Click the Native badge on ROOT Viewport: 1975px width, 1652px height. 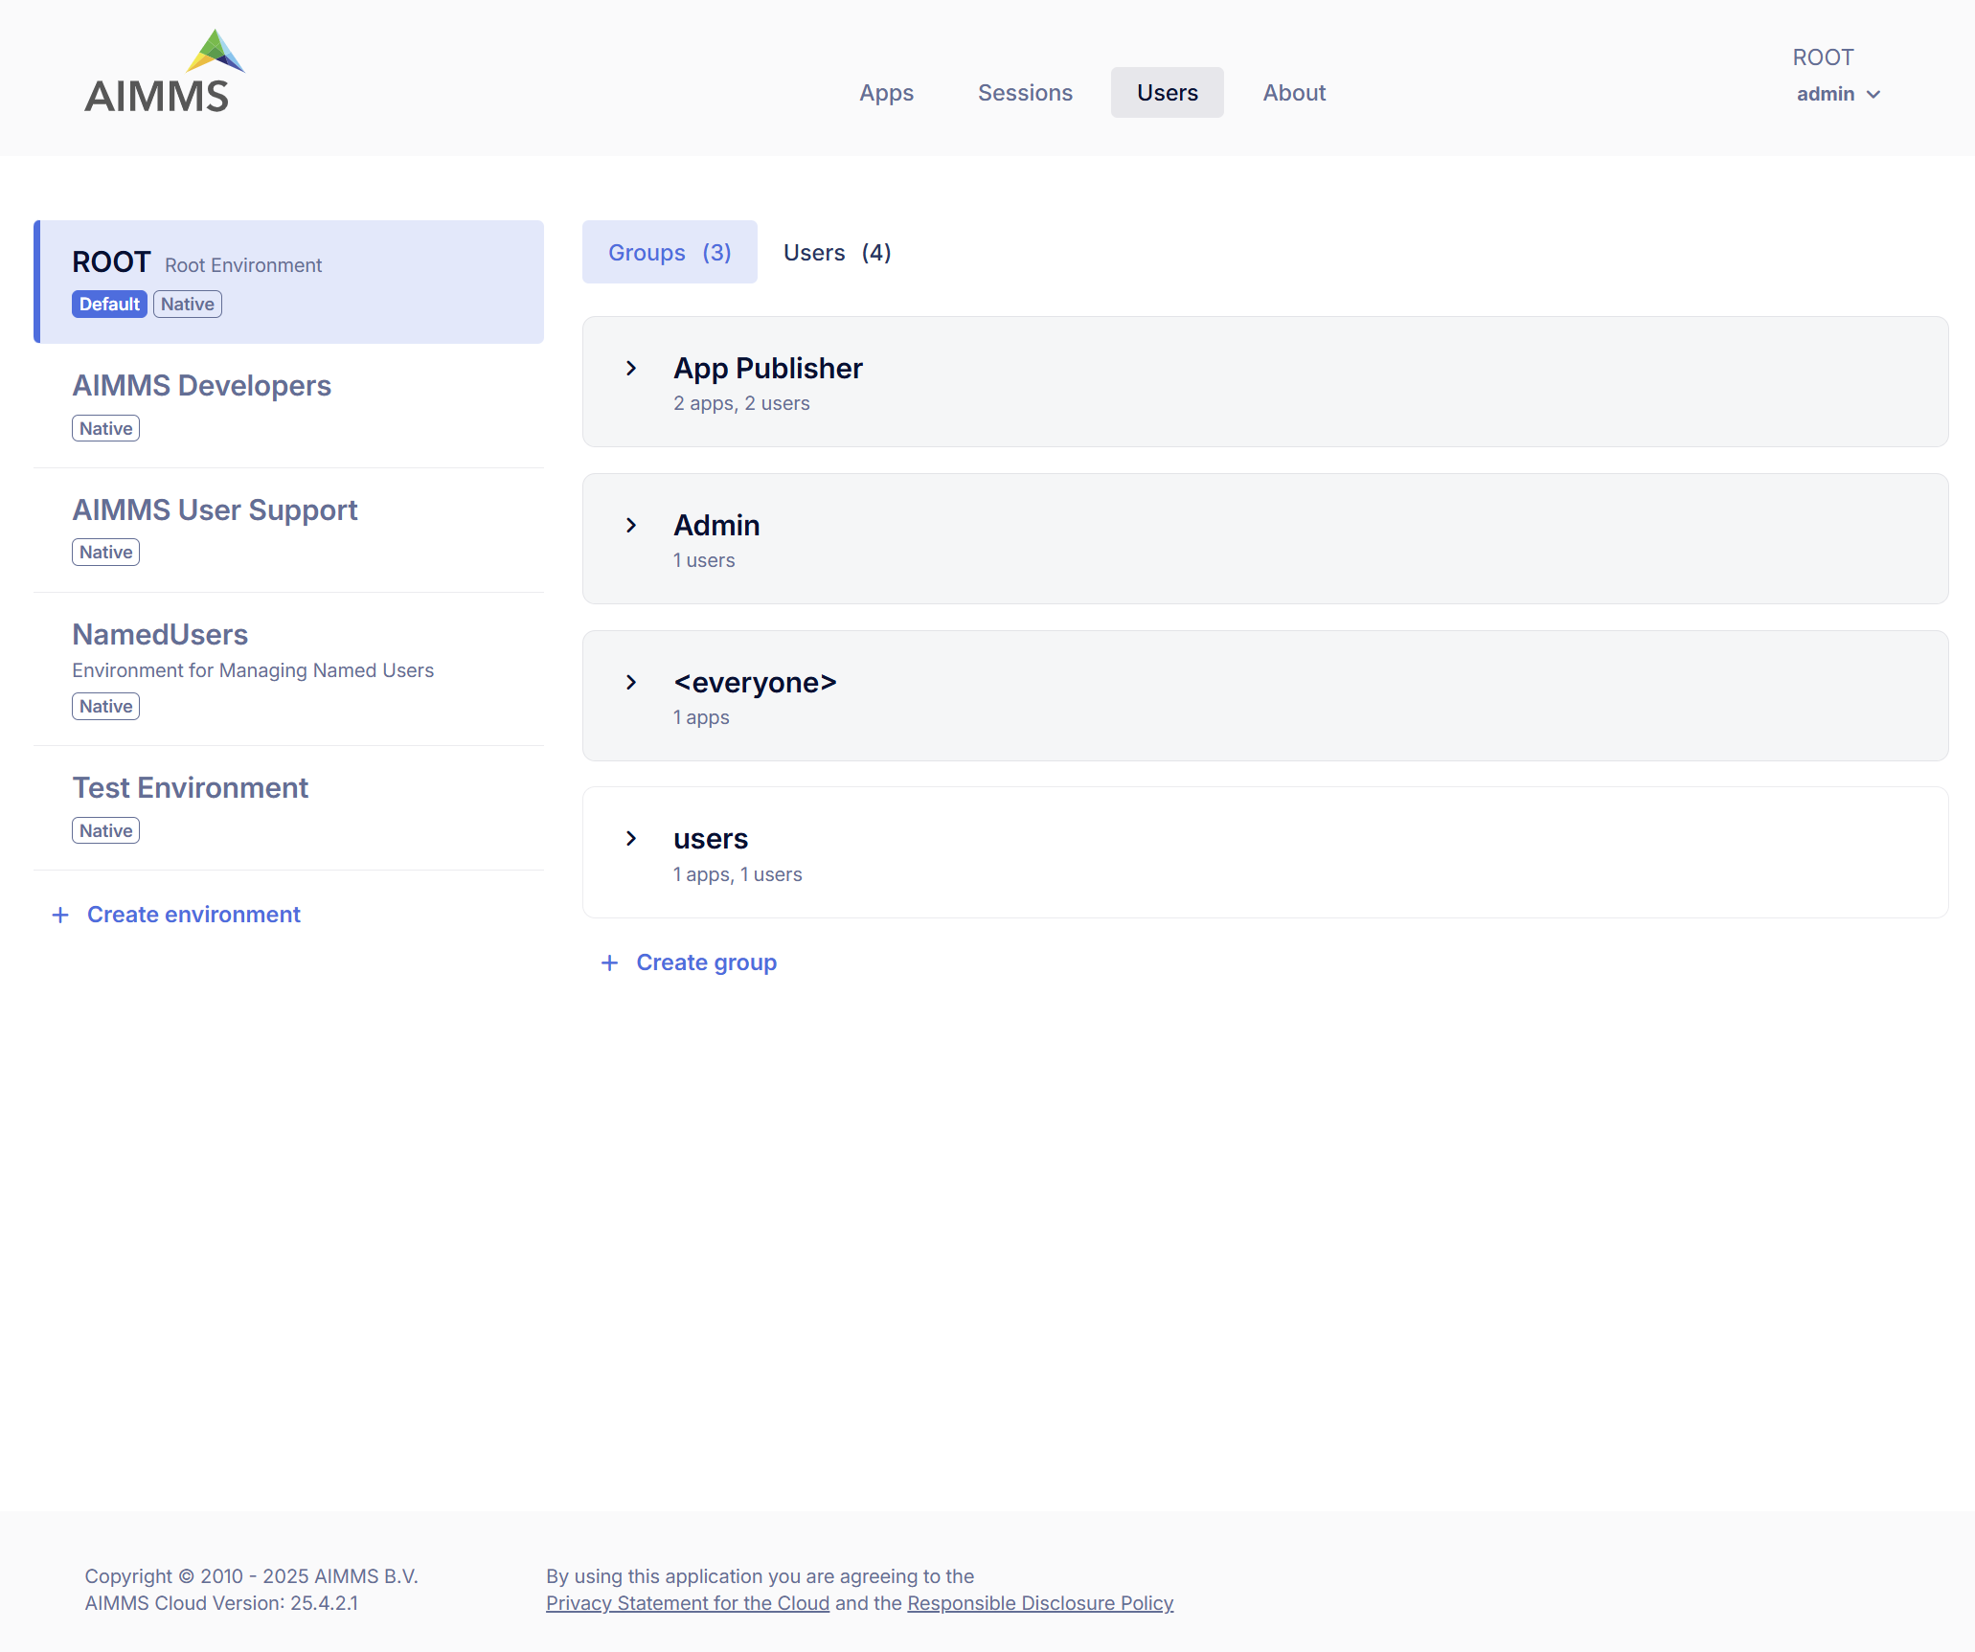tap(188, 305)
